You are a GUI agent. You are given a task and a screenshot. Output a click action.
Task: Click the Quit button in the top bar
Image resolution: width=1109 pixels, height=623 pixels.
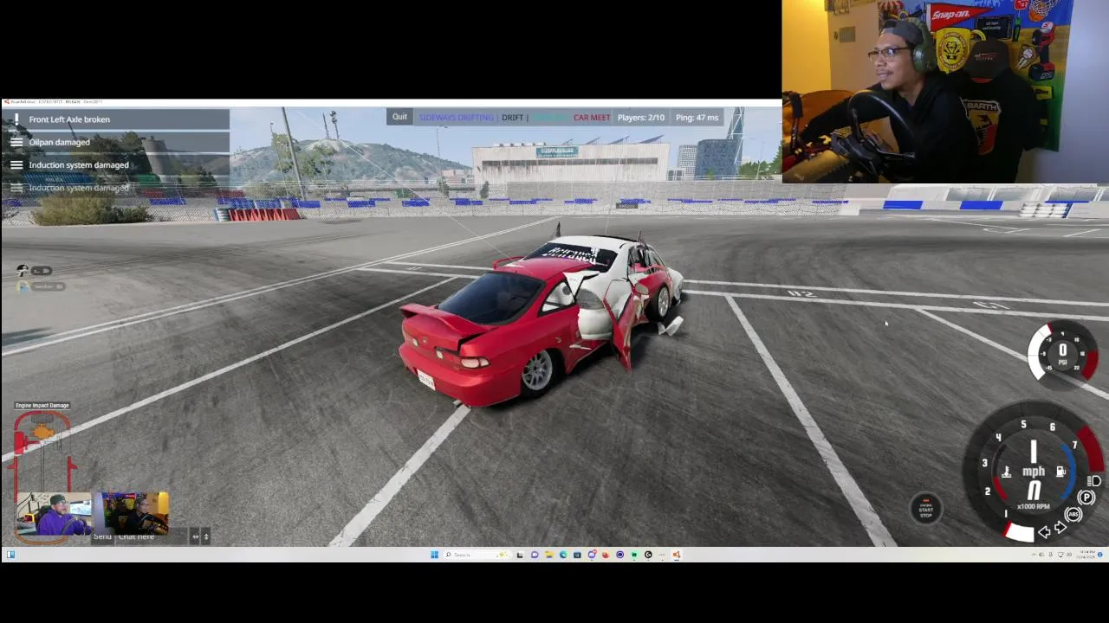tap(399, 117)
